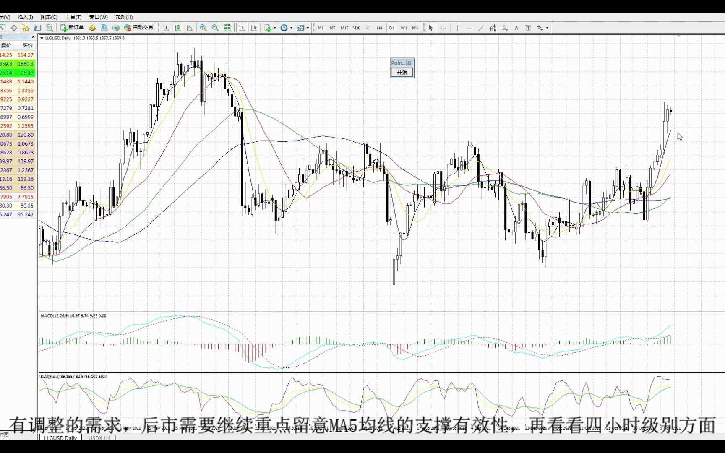Select the crosshair cursor tool
The width and height of the screenshot is (725, 453).
443,28
